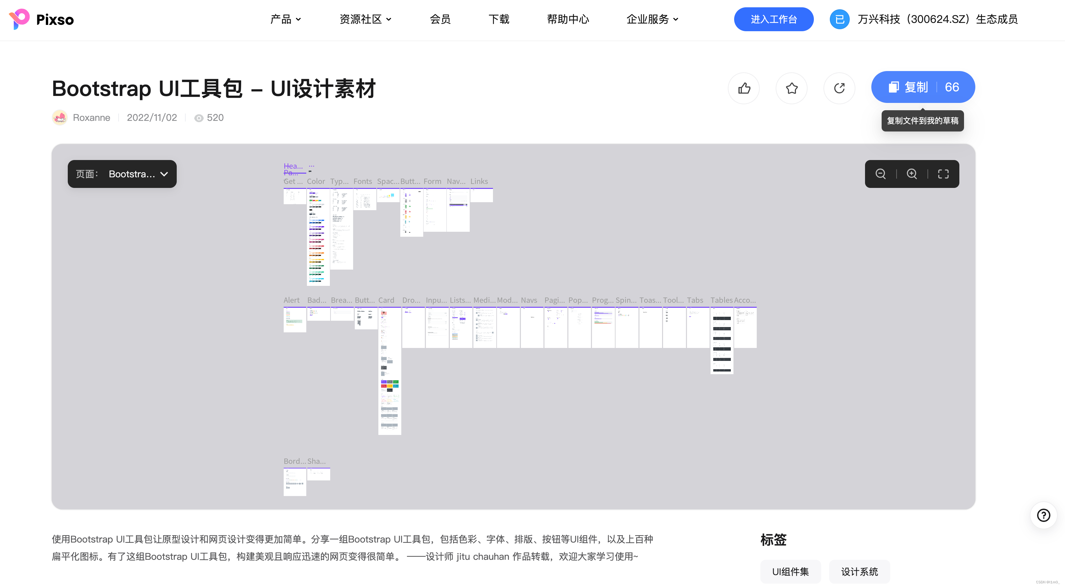Viewport: 1065px width, 587px height.
Task: Open the 资源社区 dropdown menu
Action: click(x=365, y=19)
